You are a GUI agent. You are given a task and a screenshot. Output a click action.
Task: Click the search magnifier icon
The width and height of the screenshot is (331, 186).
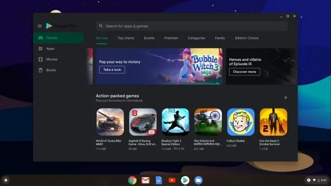[101, 26]
